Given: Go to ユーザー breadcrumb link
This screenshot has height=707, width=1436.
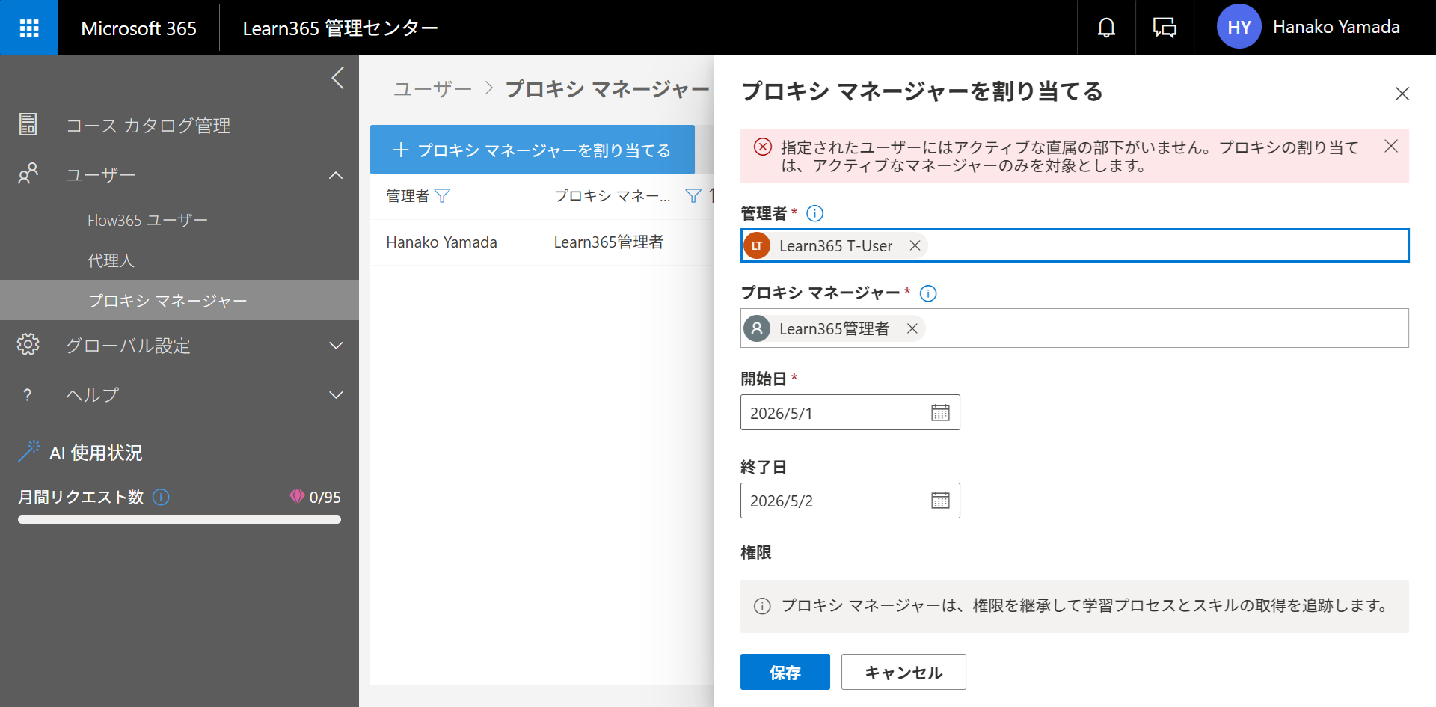Looking at the screenshot, I should click(x=432, y=89).
